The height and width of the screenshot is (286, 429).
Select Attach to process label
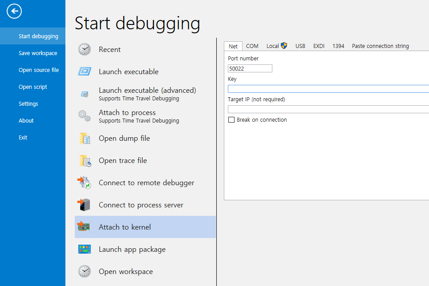tap(127, 113)
